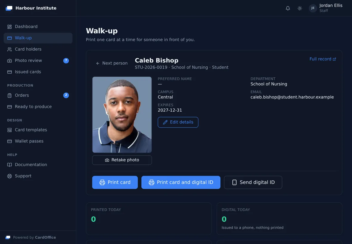The height and width of the screenshot is (244, 352).
Task: Click STU-2026-0019 student ID text
Action: (151, 67)
